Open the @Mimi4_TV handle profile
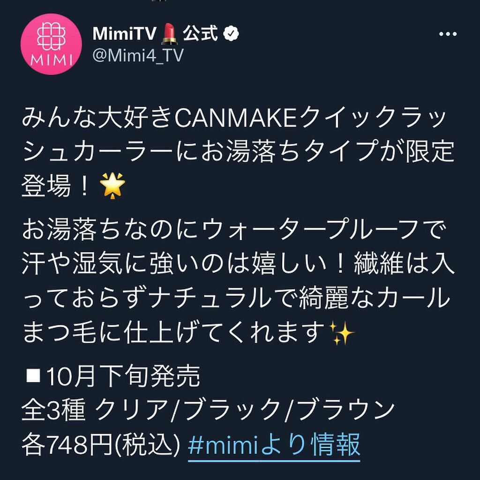Image resolution: width=480 pixels, height=480 pixels. tap(138, 55)
